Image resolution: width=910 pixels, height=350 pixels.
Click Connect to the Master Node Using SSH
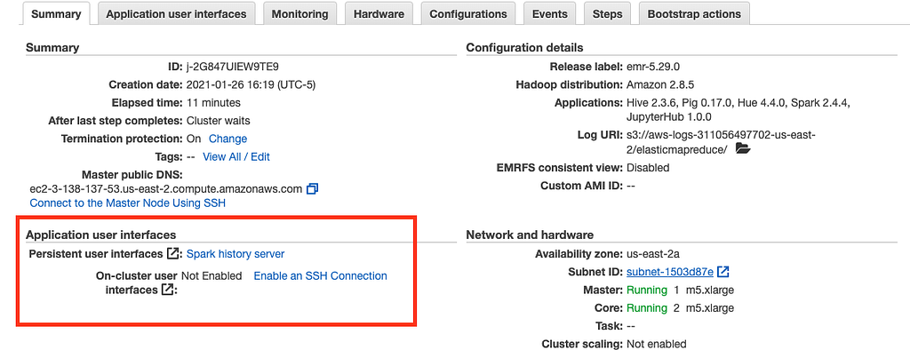(x=128, y=203)
